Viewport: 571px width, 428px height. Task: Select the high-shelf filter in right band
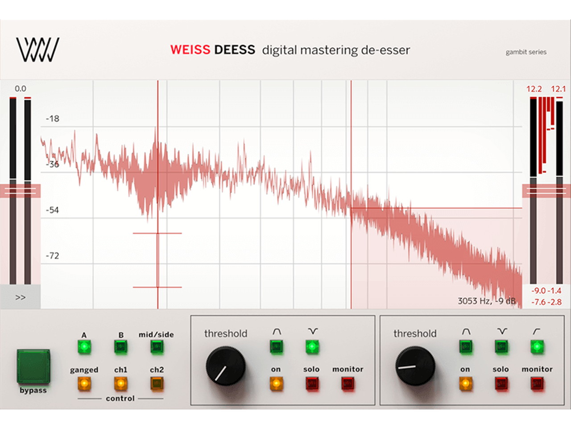point(537,346)
